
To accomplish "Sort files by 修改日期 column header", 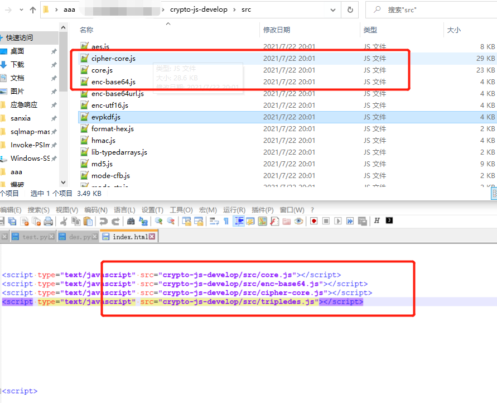I will [277, 30].
